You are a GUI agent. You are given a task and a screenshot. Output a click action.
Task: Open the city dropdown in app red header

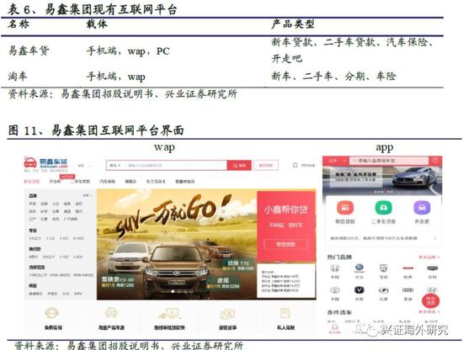[338, 161]
